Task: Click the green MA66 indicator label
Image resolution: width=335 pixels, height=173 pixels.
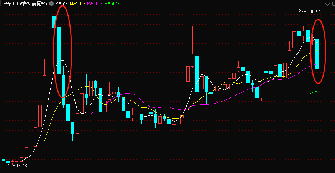Action: [x=112, y=3]
